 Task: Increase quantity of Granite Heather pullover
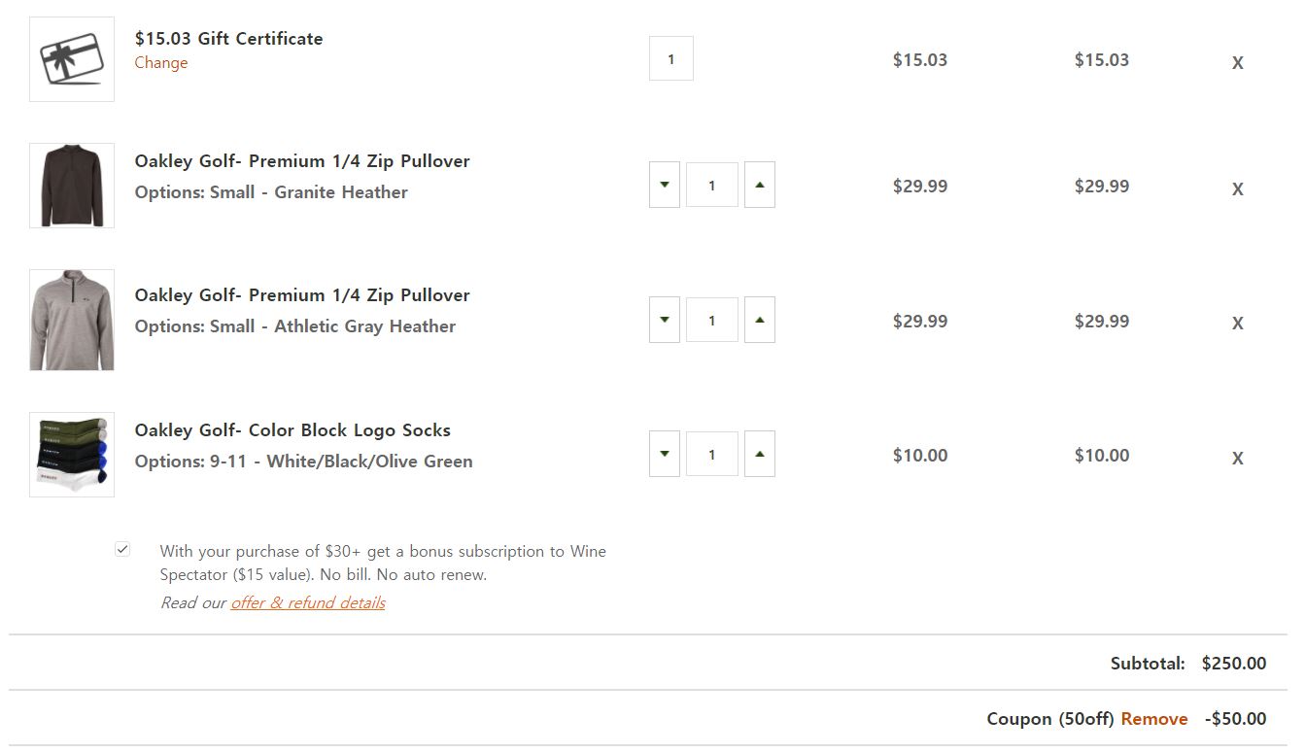(x=760, y=185)
